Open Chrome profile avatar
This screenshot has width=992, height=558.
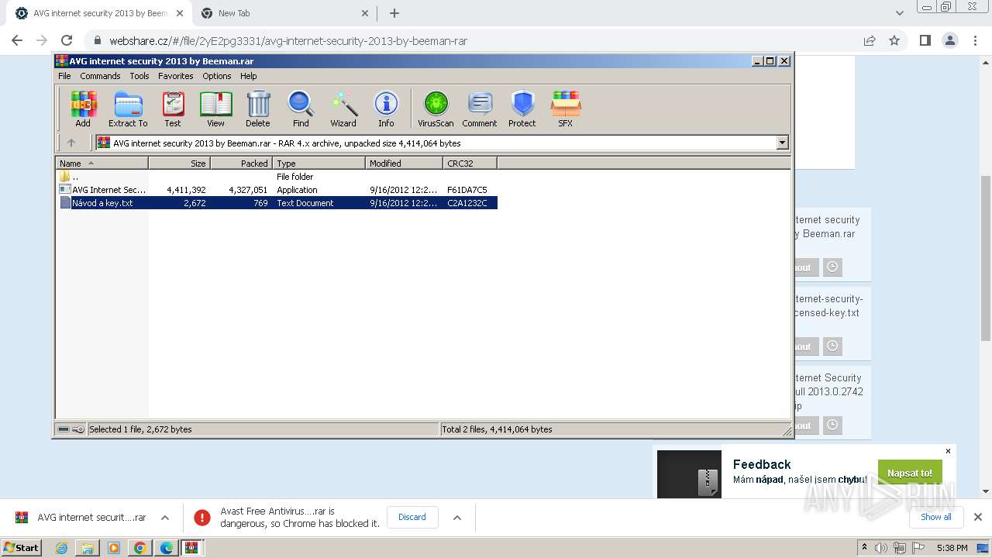(x=949, y=40)
